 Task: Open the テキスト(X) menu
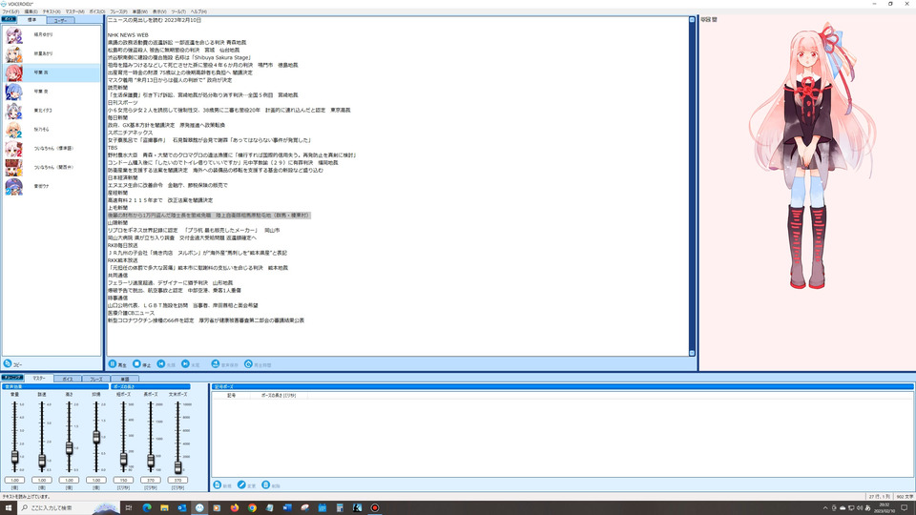coord(52,11)
